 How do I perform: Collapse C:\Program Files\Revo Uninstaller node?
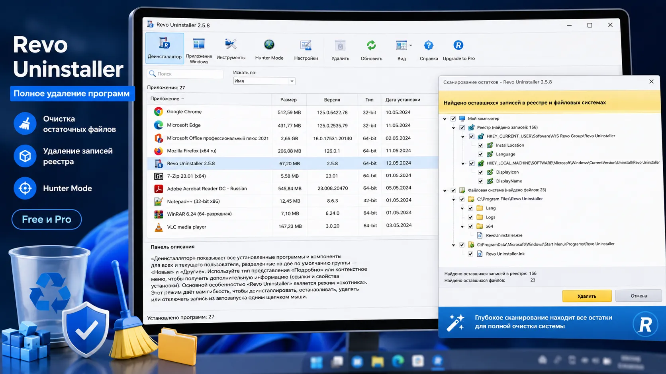coord(454,200)
